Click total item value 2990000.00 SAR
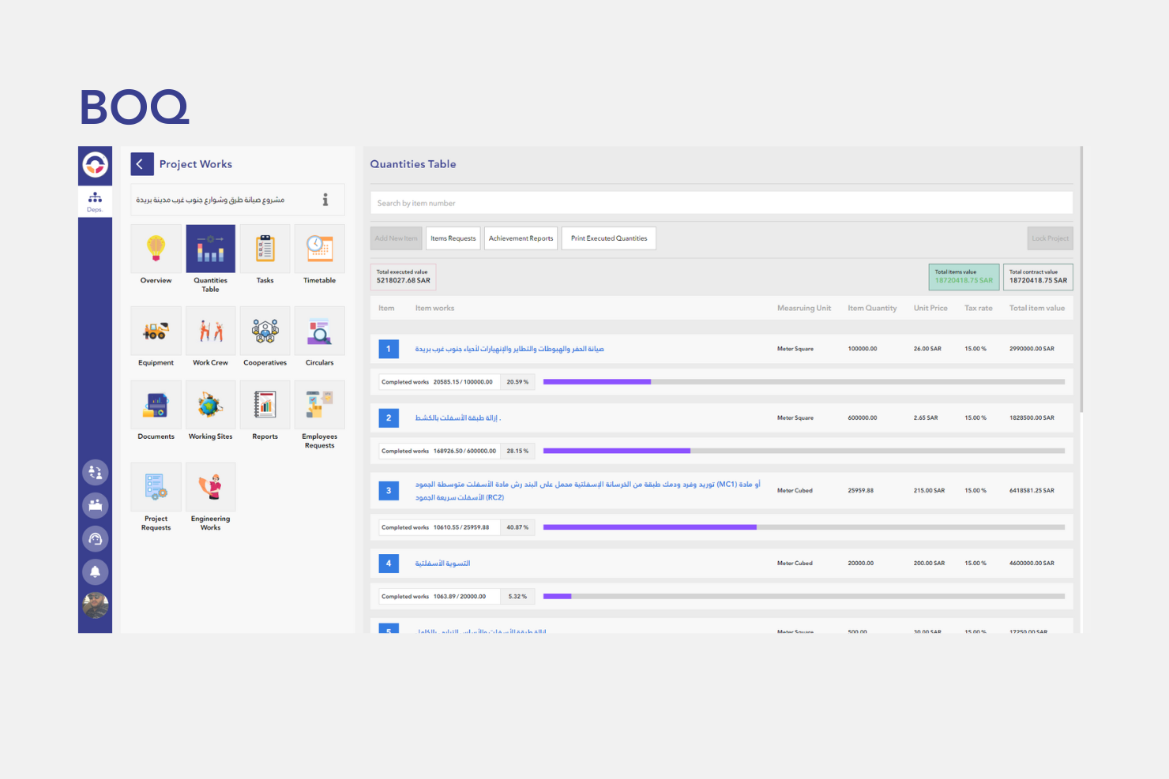Image resolution: width=1169 pixels, height=779 pixels. click(1032, 349)
